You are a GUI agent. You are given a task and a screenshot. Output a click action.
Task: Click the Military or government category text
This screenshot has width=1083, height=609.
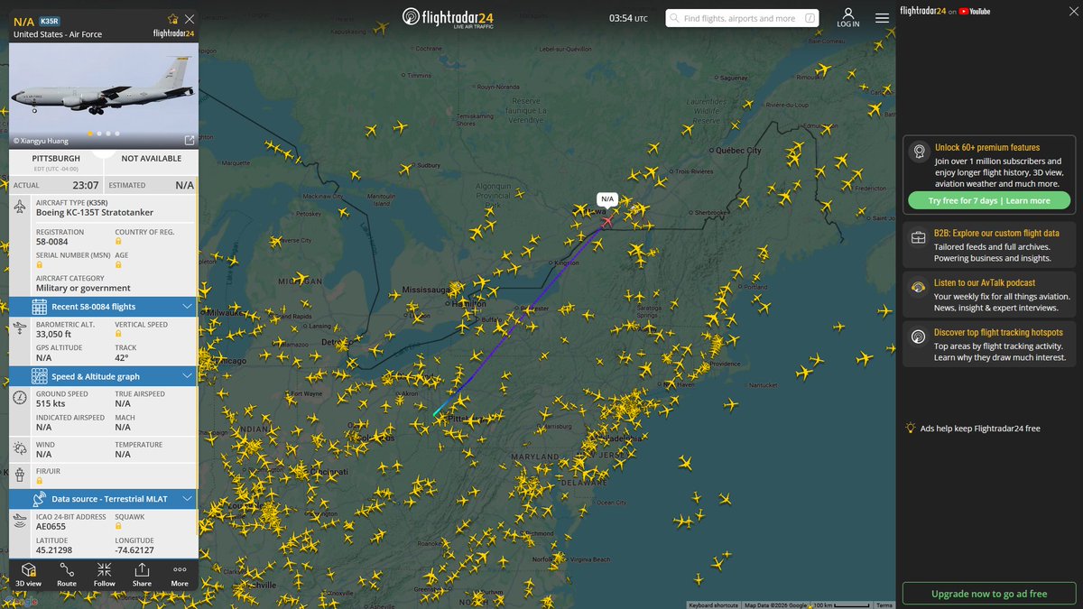[83, 289]
